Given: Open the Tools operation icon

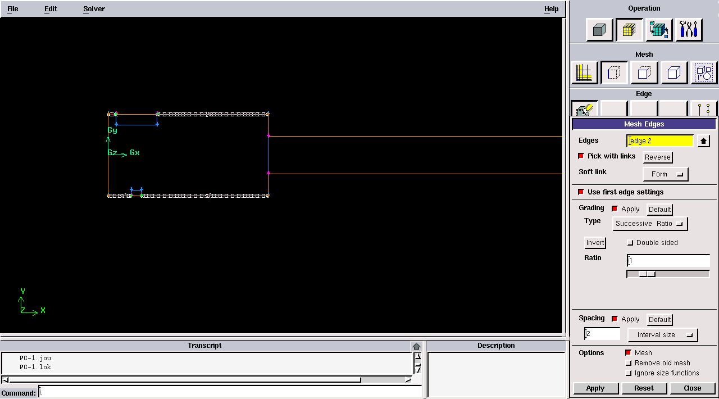Looking at the screenshot, I should 689,30.
